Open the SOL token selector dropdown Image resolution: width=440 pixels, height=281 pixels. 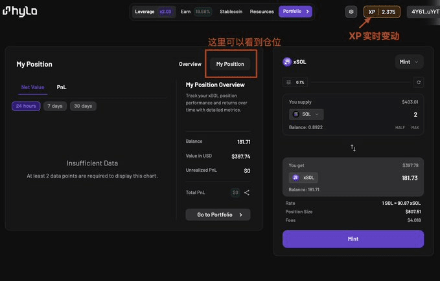pos(306,114)
